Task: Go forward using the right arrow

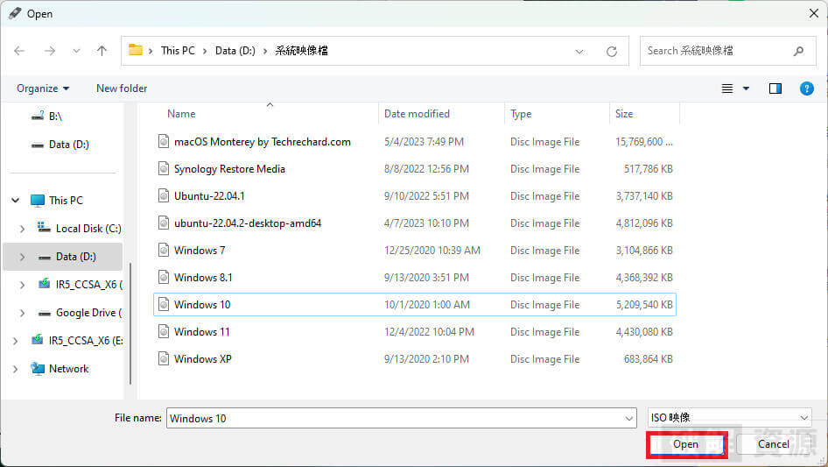Action: coord(50,51)
